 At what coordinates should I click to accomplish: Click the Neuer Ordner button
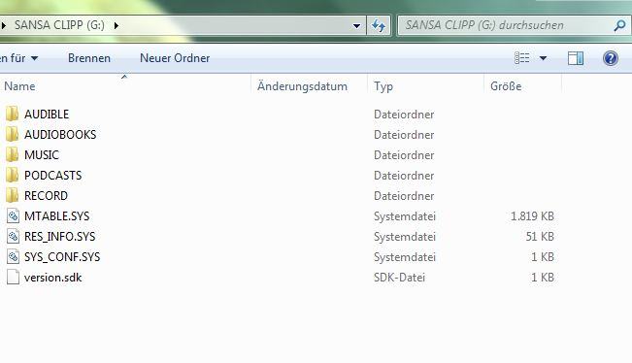pos(175,58)
